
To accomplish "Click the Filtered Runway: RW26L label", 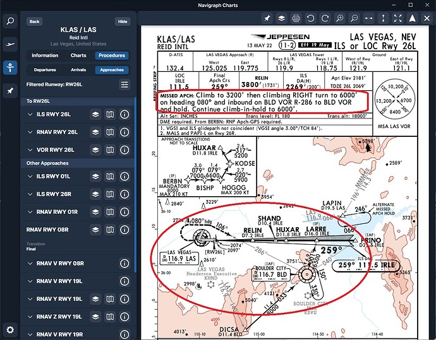I will 54,85.
